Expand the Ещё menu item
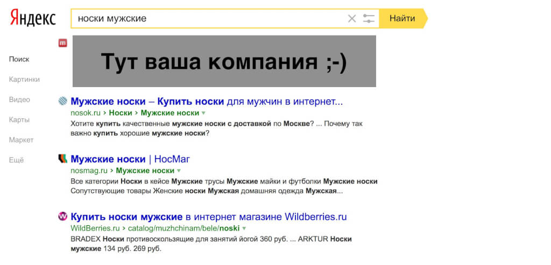 (x=17, y=160)
